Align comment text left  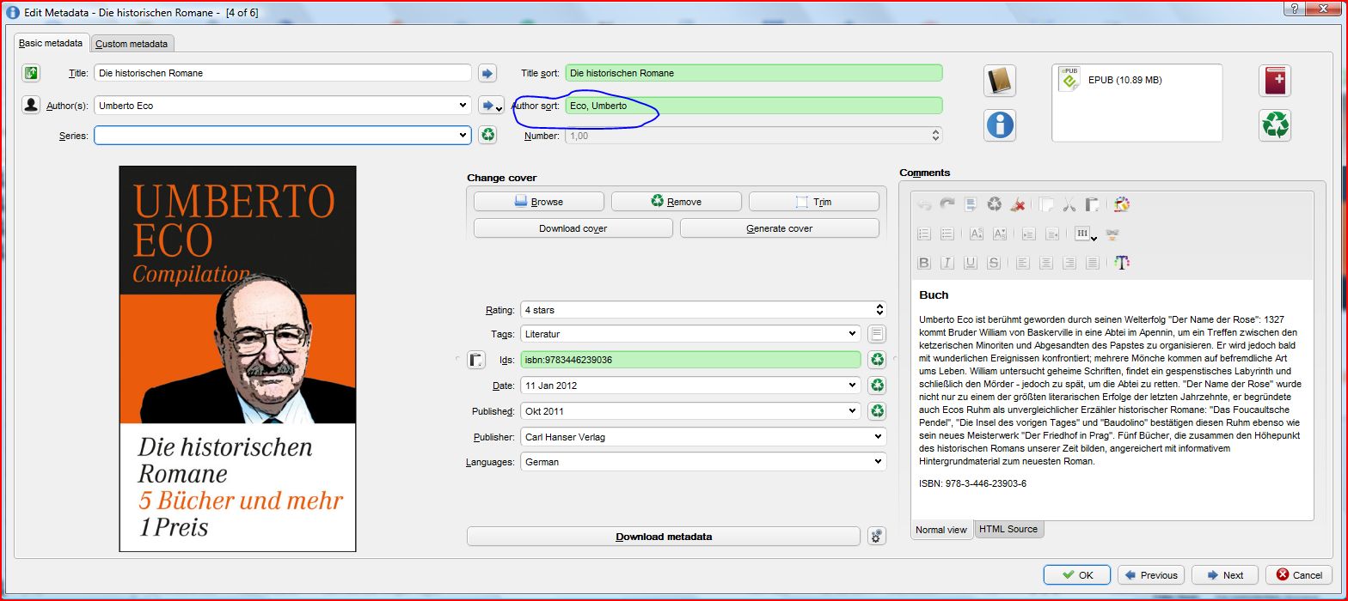pos(1023,263)
